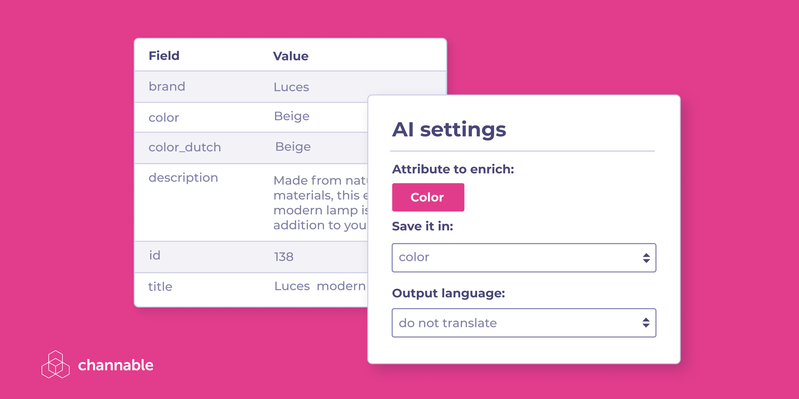
Task: Select the id field name
Action: click(155, 255)
